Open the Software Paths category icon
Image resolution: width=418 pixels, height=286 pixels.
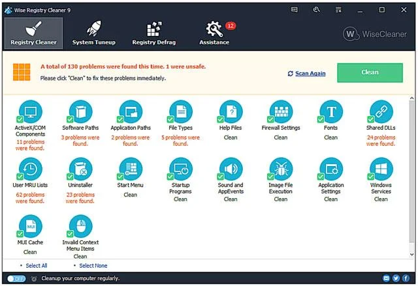pyautogui.click(x=81, y=111)
